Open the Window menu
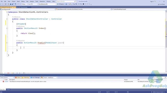 click(49, 2)
